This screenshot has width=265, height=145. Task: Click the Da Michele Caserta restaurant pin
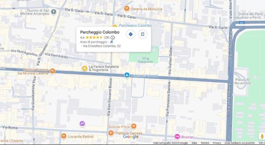pos(52,71)
